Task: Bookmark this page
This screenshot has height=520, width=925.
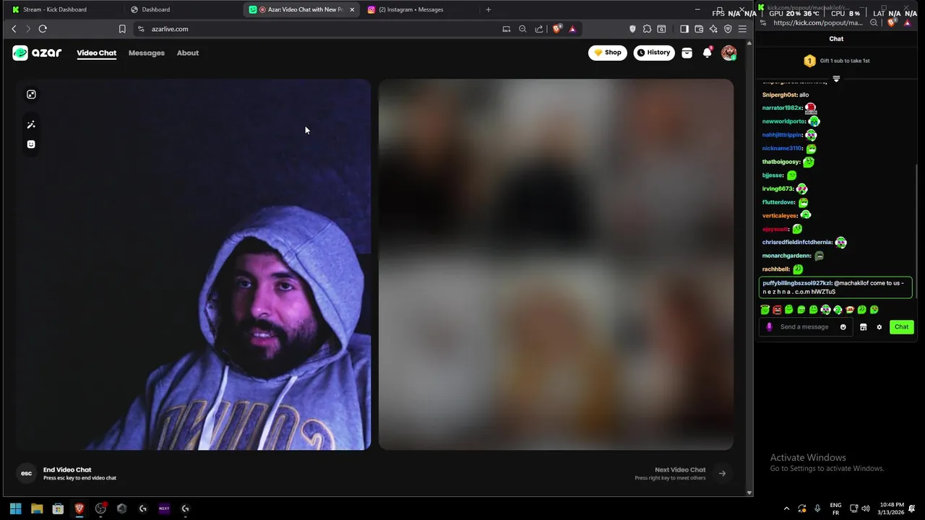Action: pos(122,29)
